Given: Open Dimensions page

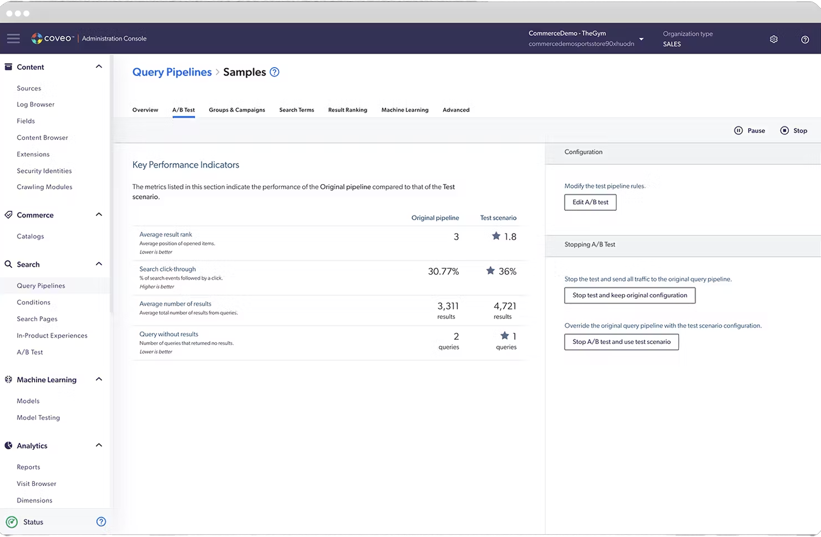Looking at the screenshot, I should point(34,500).
